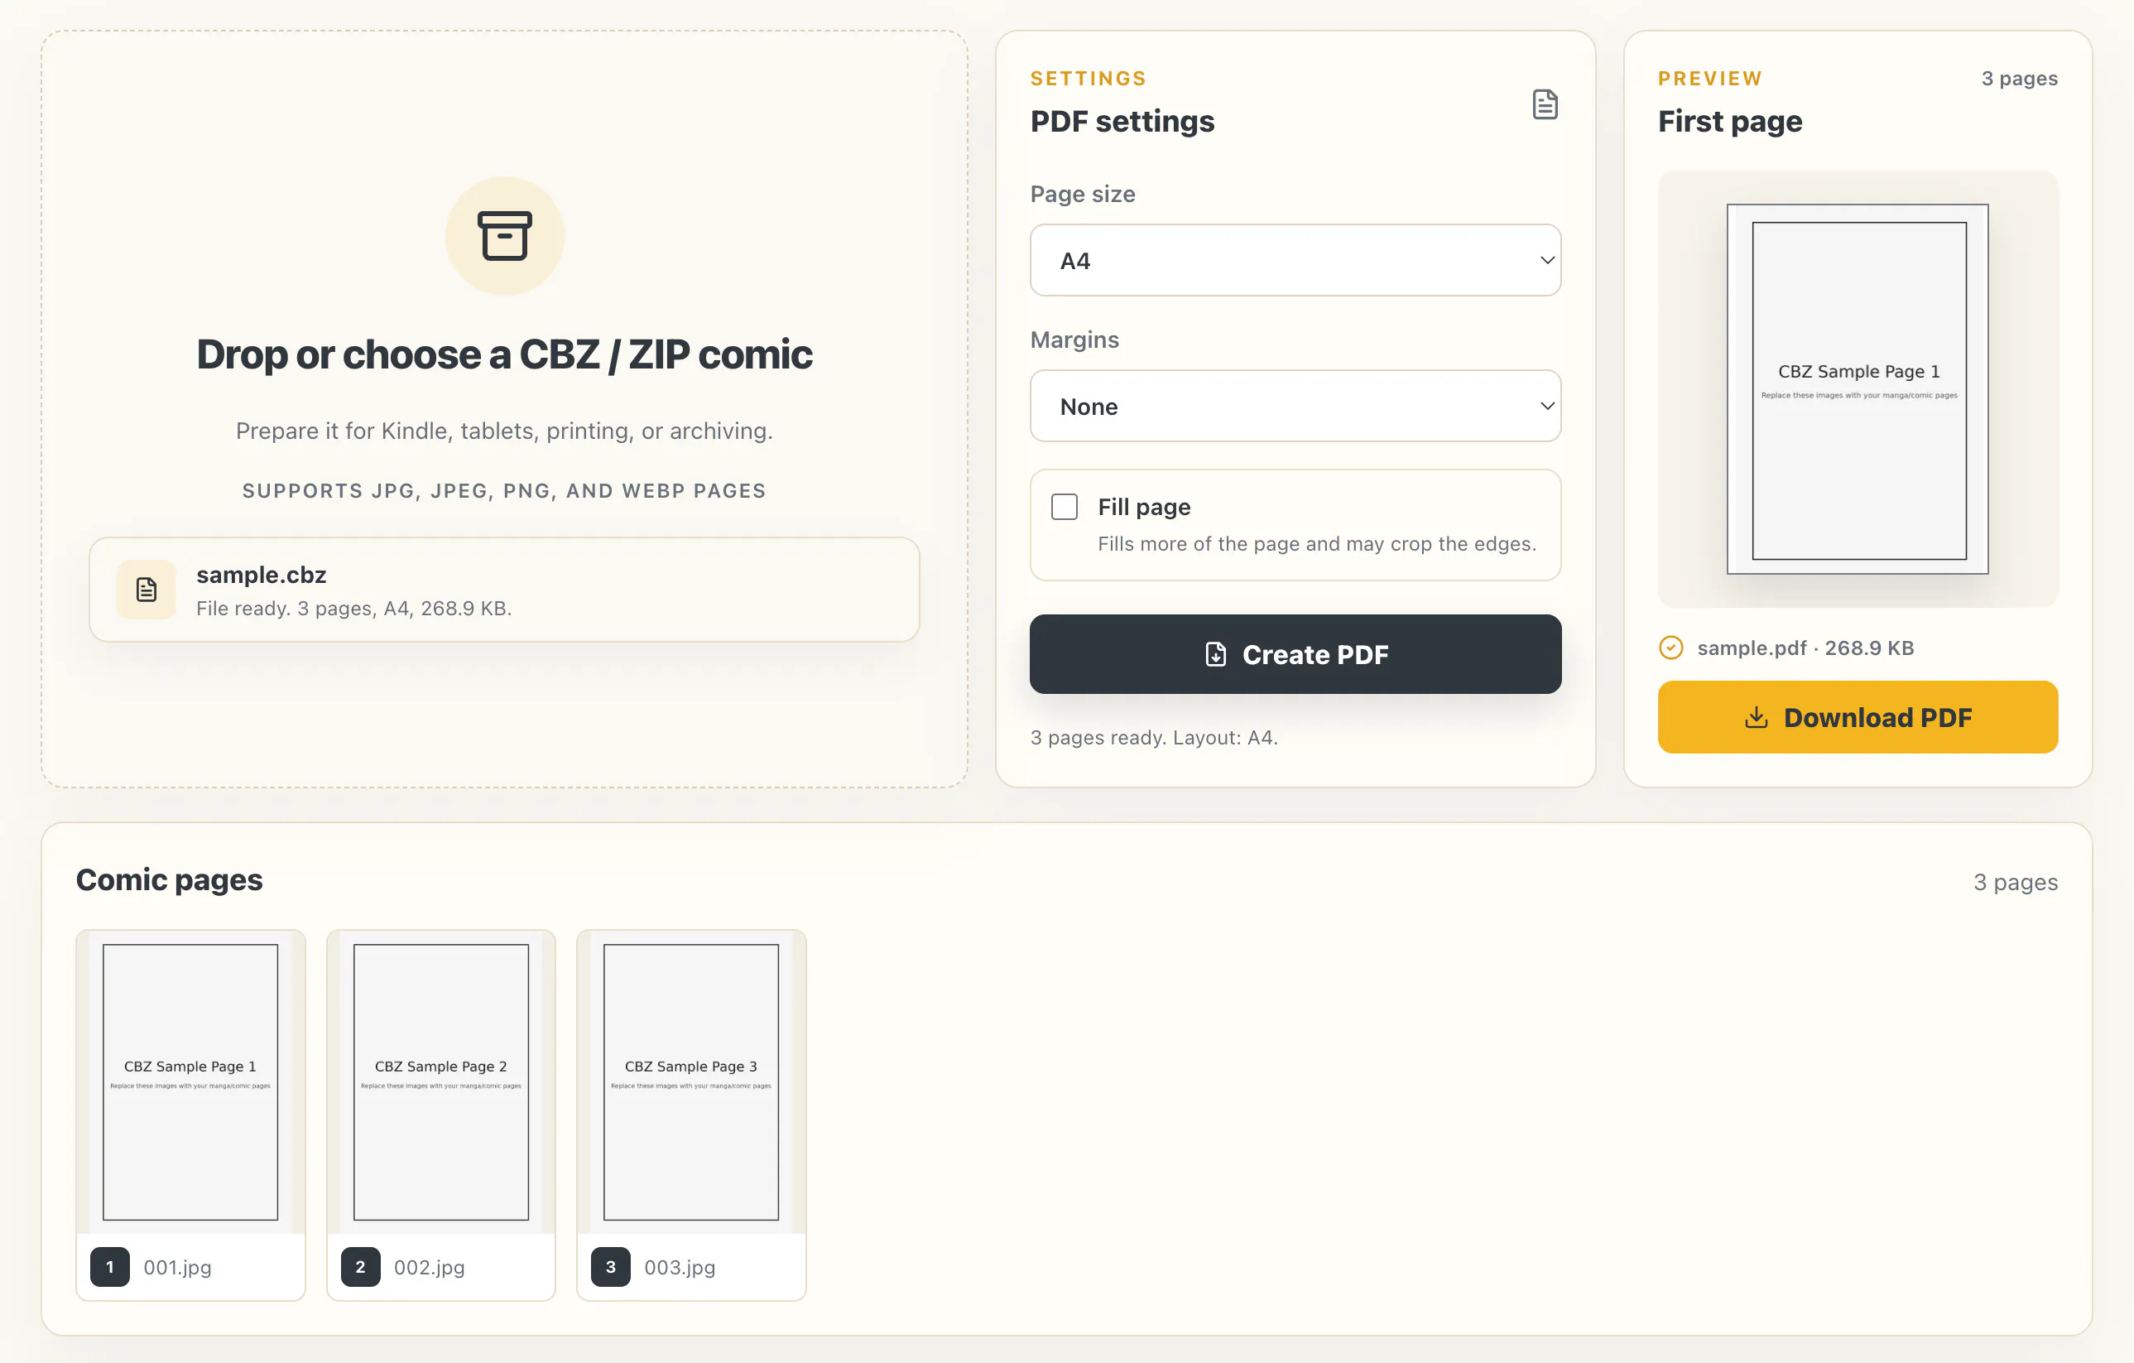Click the Comic pages heading
This screenshot has height=1363, width=2134.
(169, 879)
